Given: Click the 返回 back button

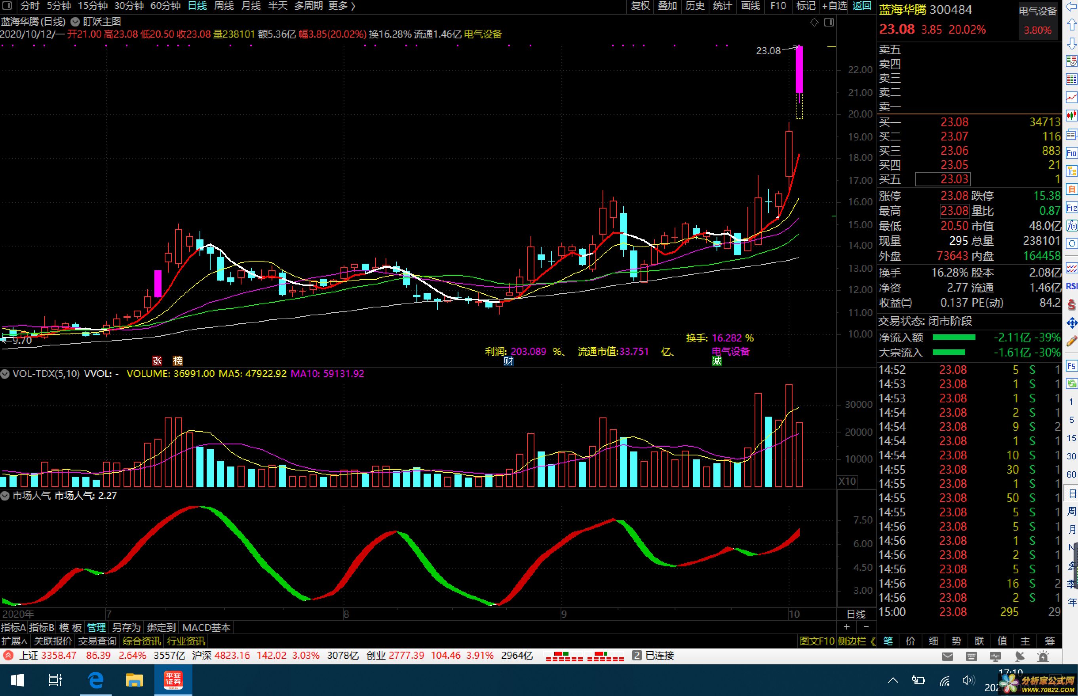Looking at the screenshot, I should (x=862, y=6).
